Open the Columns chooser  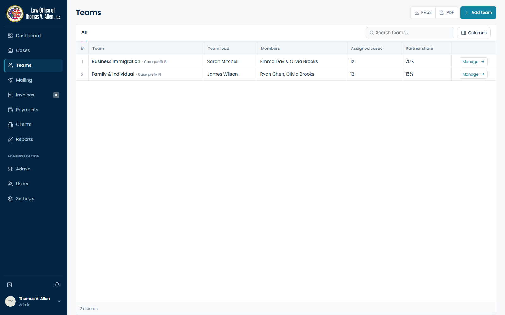pos(474,33)
